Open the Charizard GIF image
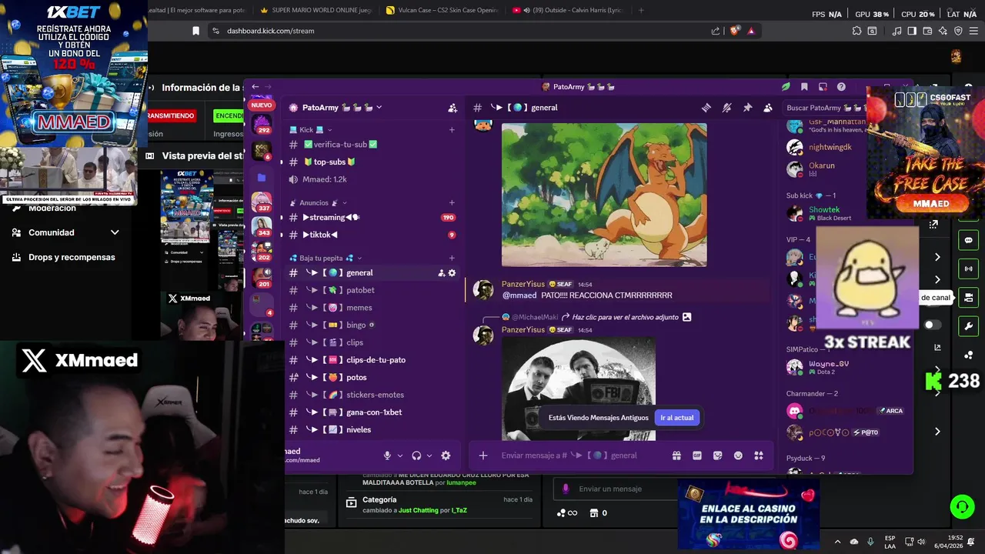Image resolution: width=985 pixels, height=554 pixels. [x=604, y=195]
